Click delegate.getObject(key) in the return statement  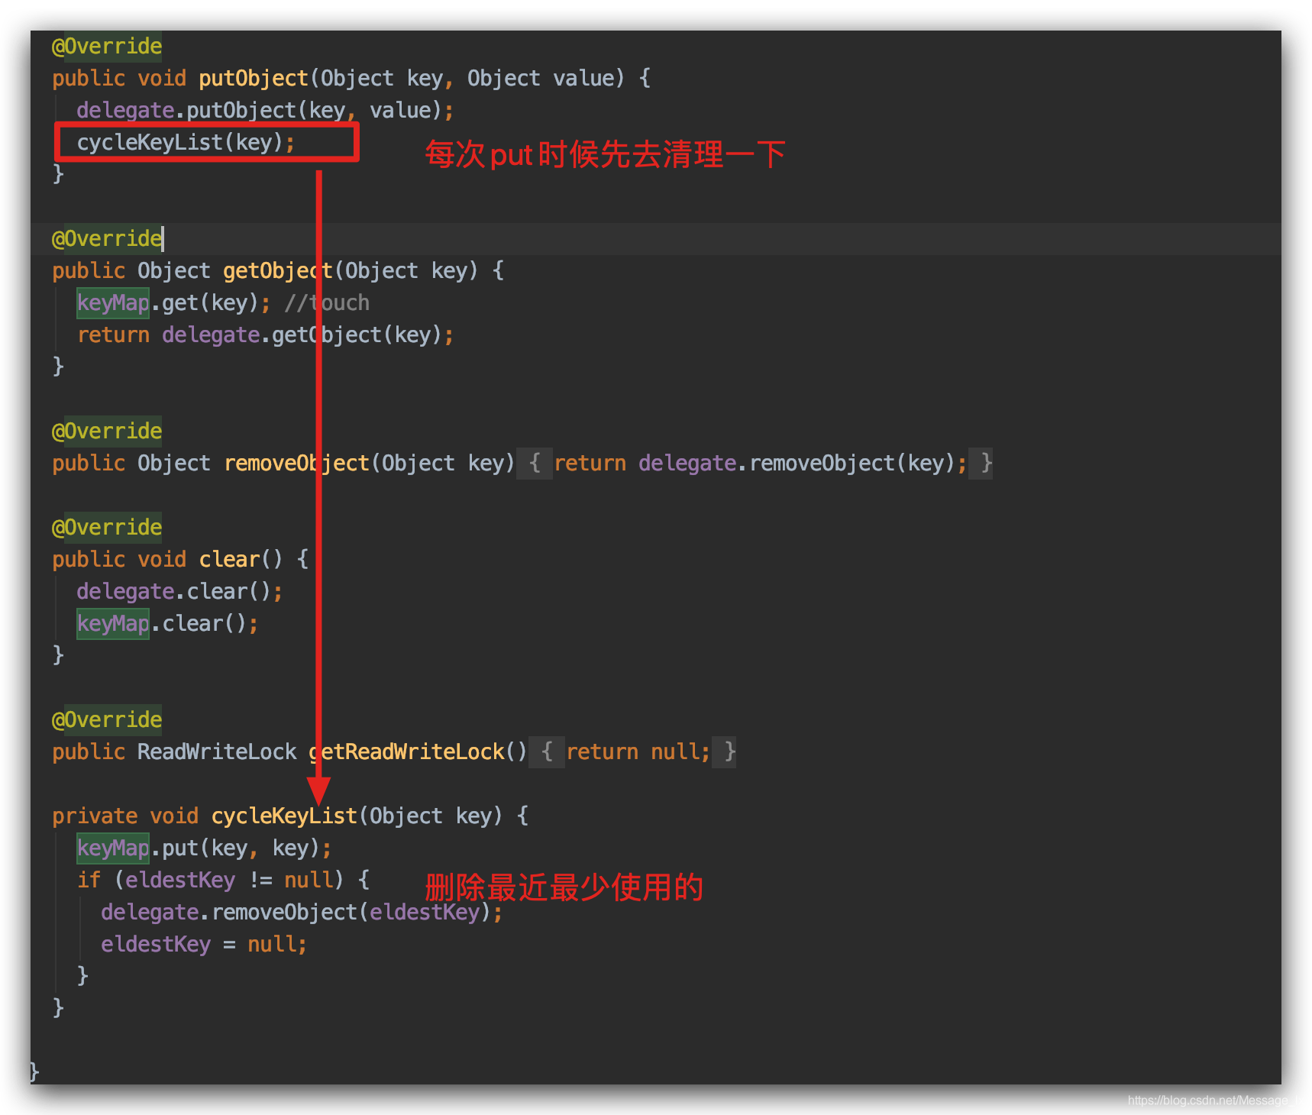pyautogui.click(x=302, y=335)
